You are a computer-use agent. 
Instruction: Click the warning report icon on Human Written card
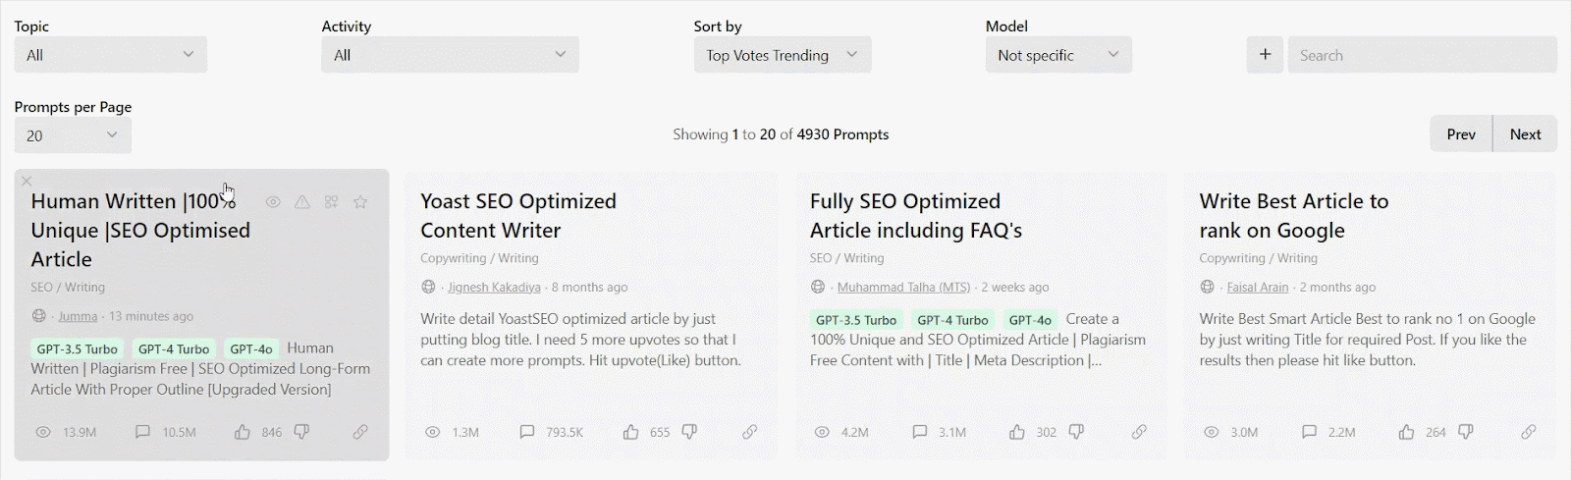[x=302, y=202]
